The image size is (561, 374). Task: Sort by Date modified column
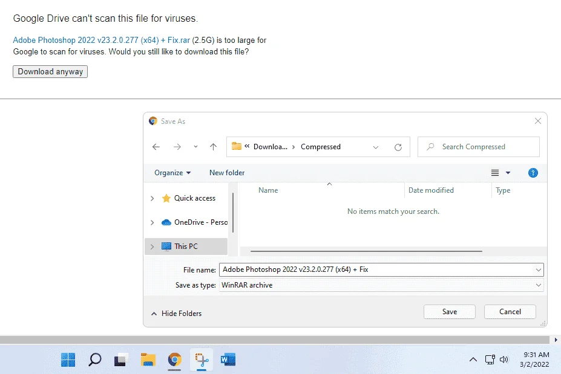point(431,190)
